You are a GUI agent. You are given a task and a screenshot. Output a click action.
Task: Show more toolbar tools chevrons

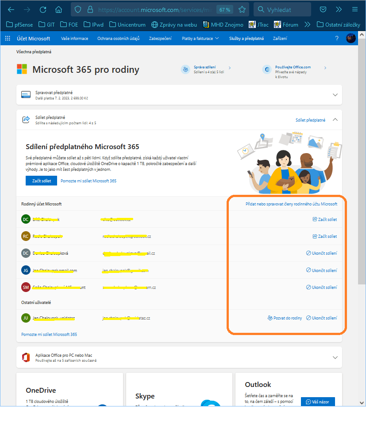coord(339,10)
